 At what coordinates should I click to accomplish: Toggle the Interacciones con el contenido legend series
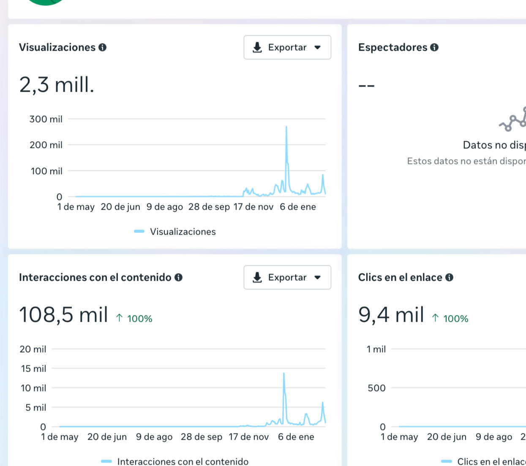click(x=183, y=461)
